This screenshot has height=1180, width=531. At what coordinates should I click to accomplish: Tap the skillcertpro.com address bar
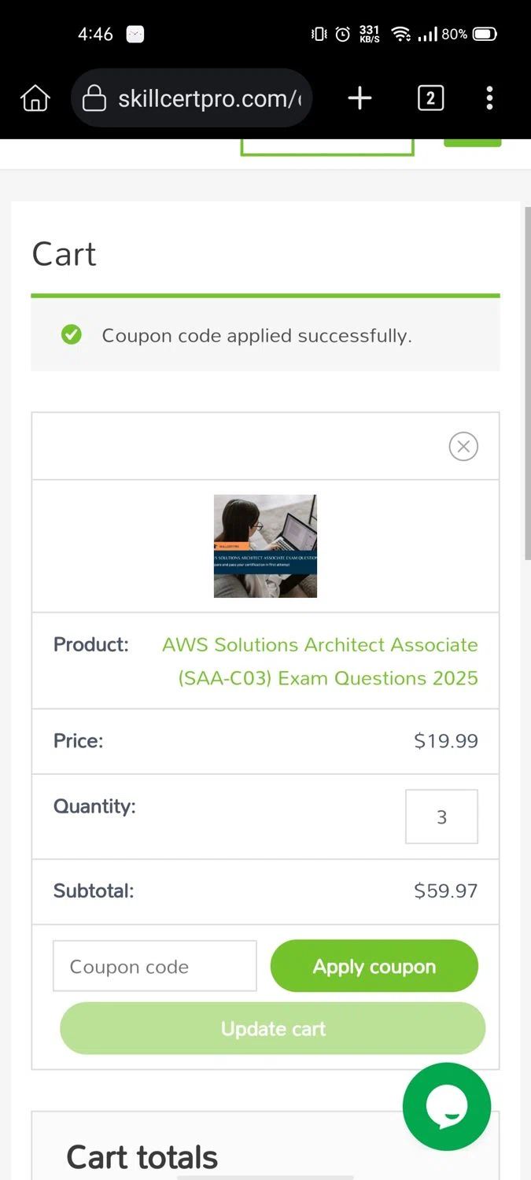point(208,99)
